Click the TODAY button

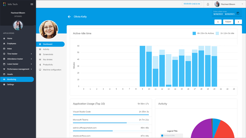[228, 22]
